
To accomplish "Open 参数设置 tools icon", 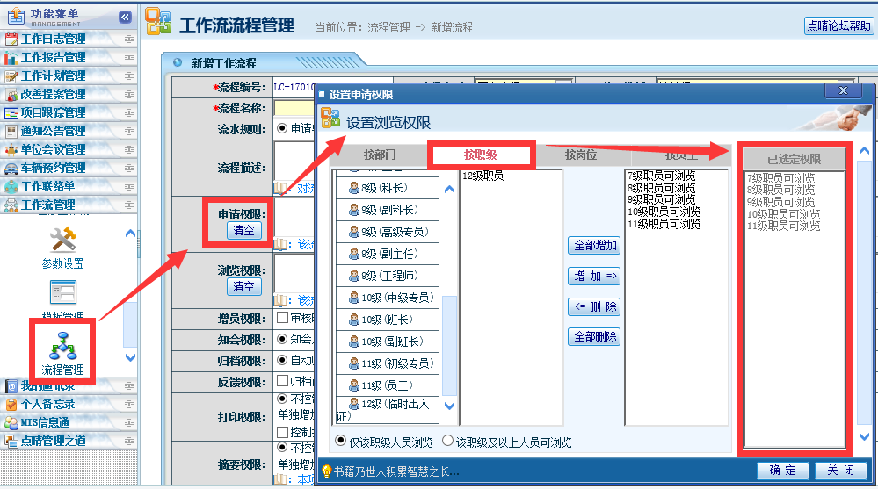I will 62,240.
